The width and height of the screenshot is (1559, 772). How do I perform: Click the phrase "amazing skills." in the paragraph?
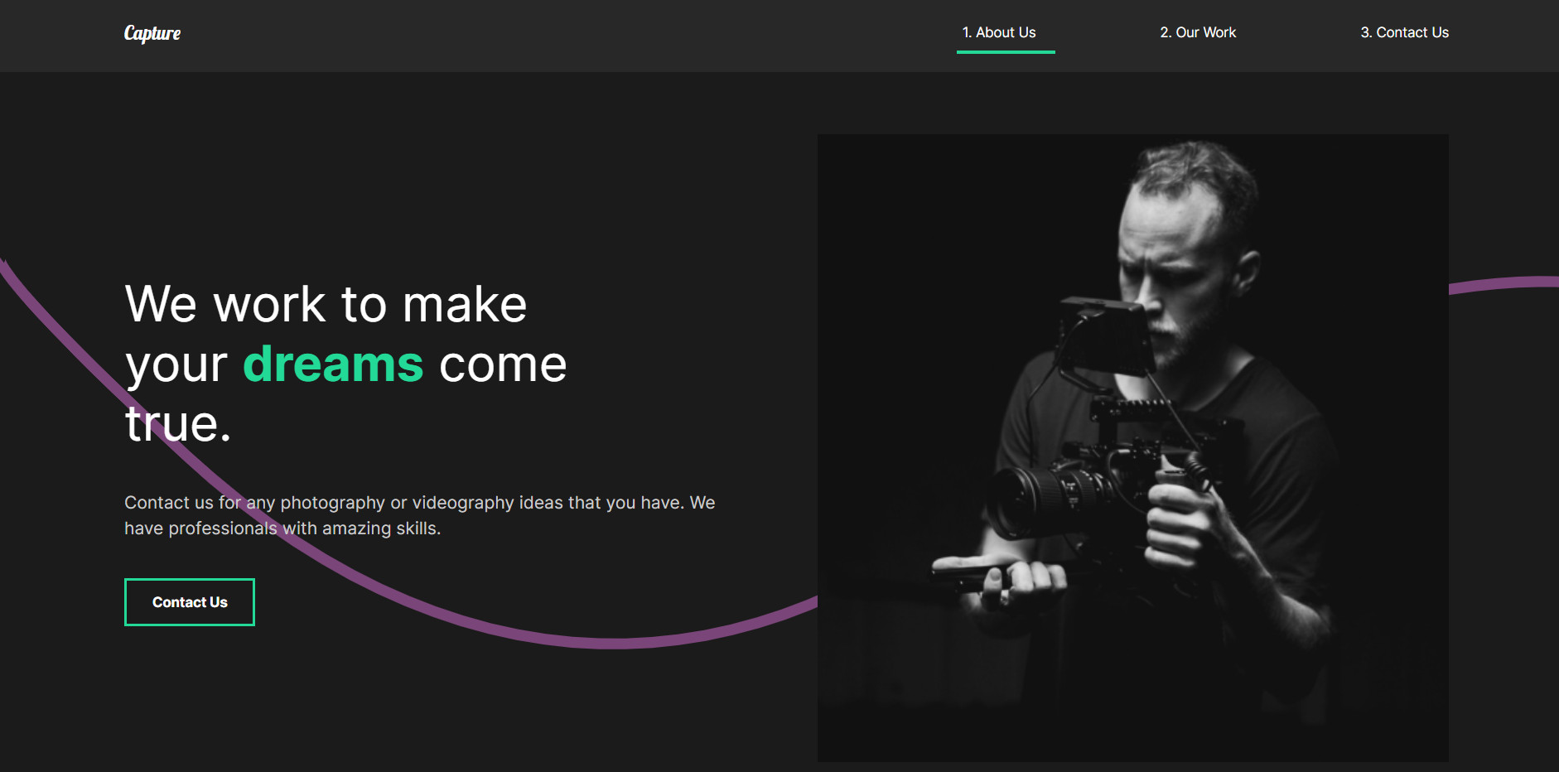pos(381,528)
